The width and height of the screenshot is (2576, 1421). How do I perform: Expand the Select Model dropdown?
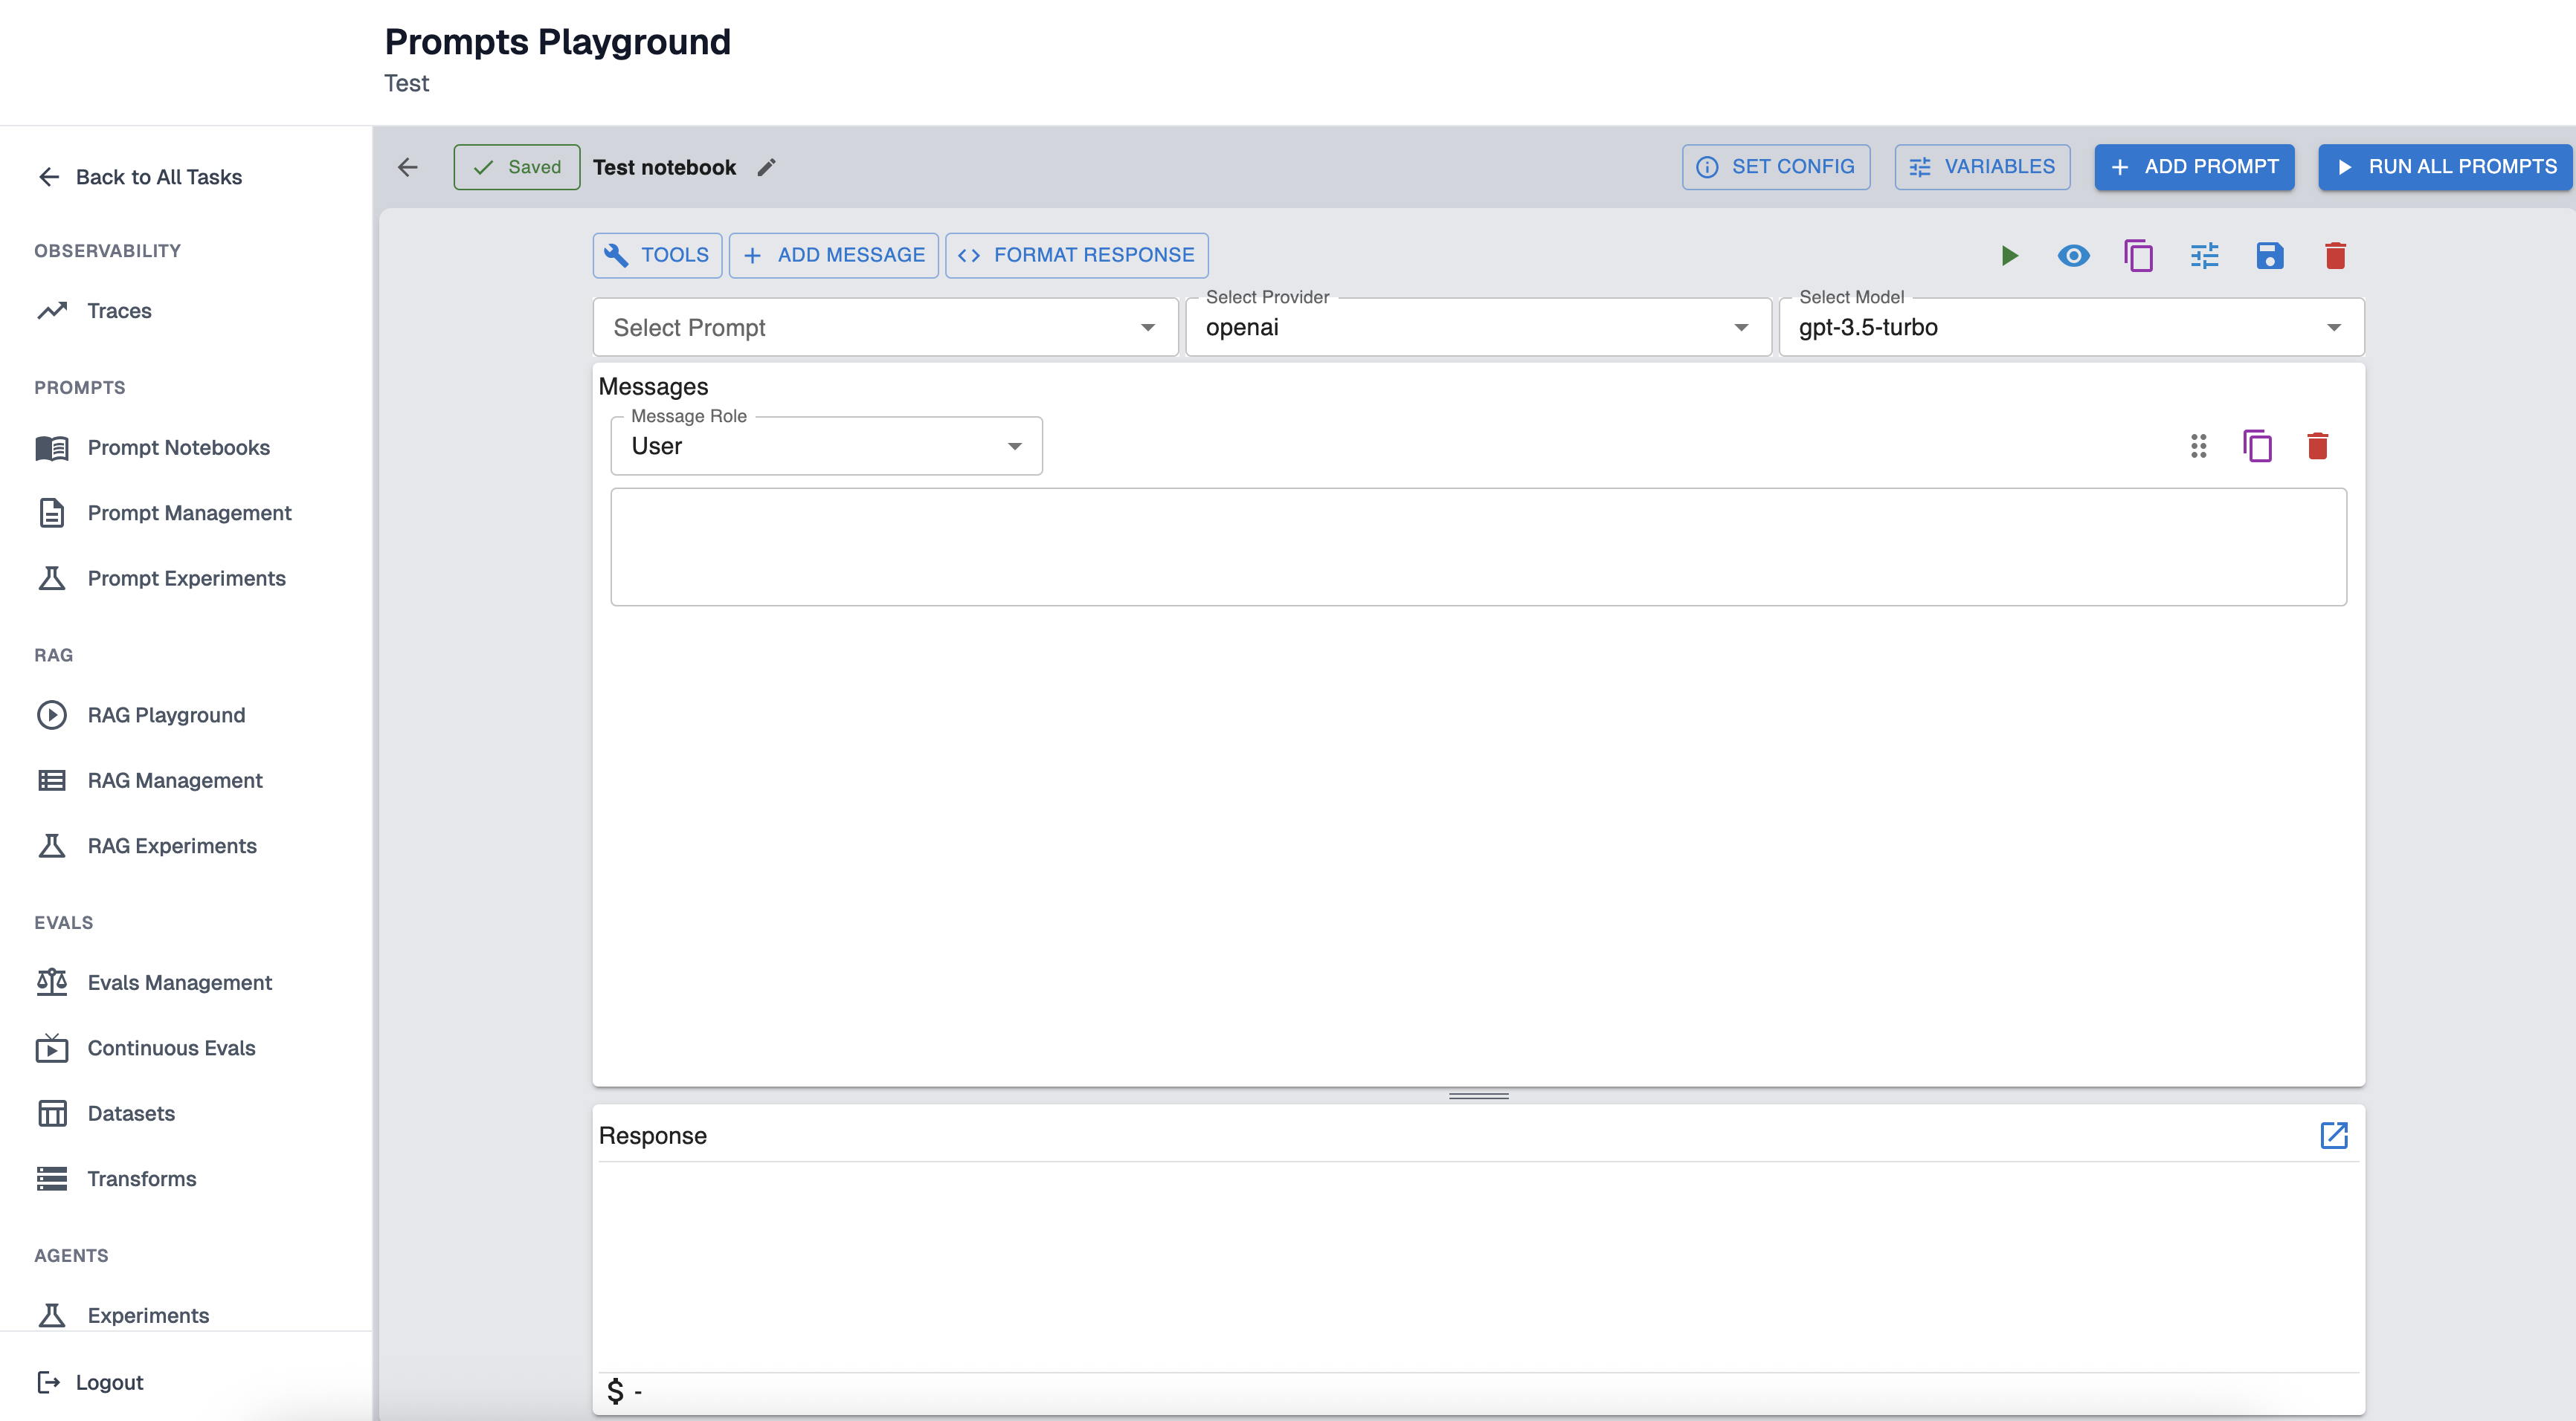click(x=2070, y=328)
